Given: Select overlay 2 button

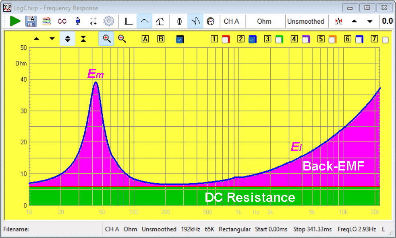Looking at the screenshot, I should [241, 39].
